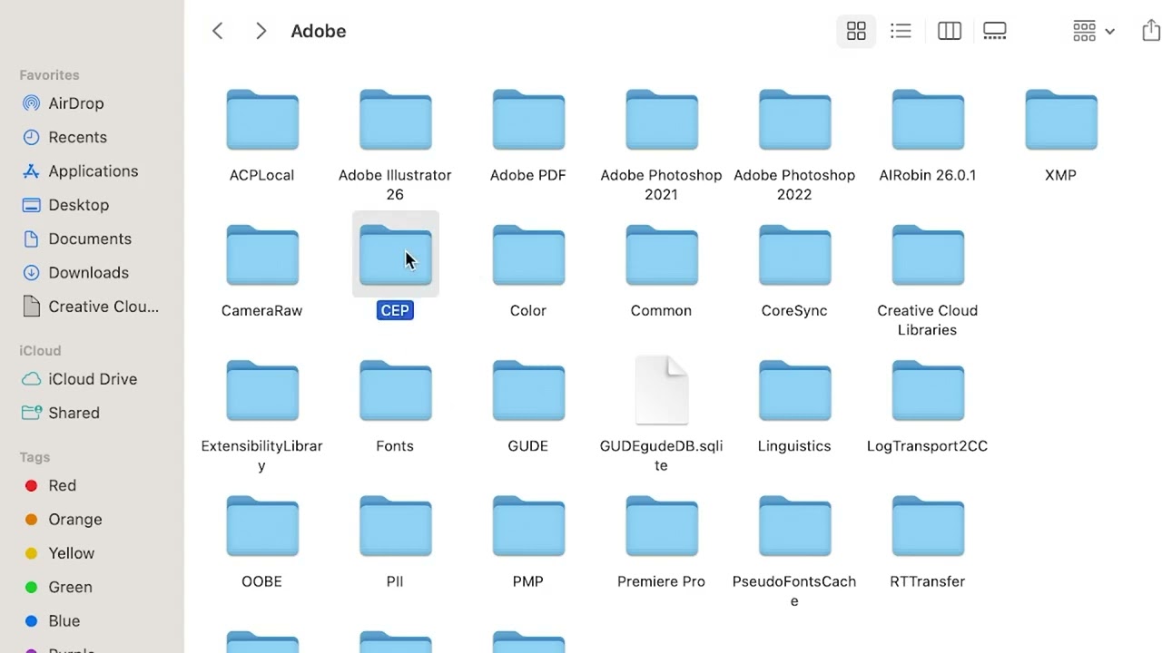Select the Fonts folder
The width and height of the screenshot is (1162, 653).
tap(395, 391)
